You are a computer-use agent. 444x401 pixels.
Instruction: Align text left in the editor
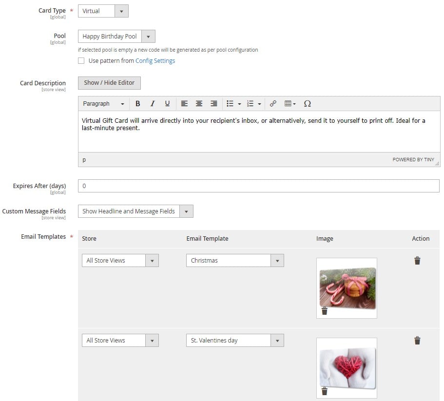[x=184, y=104]
